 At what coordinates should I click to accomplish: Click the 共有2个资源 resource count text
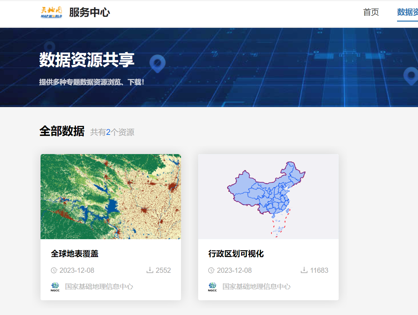coord(112,132)
